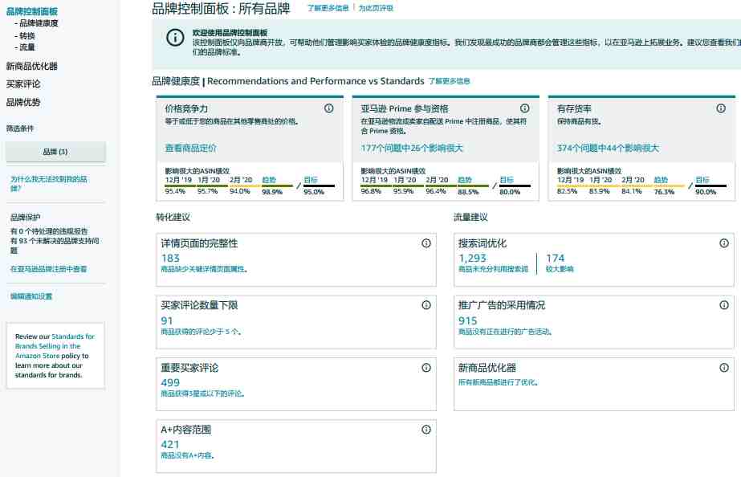This screenshot has height=477, width=741.
Task: Click 为什么我无法找到我的品牌 link
Action: tap(49, 183)
